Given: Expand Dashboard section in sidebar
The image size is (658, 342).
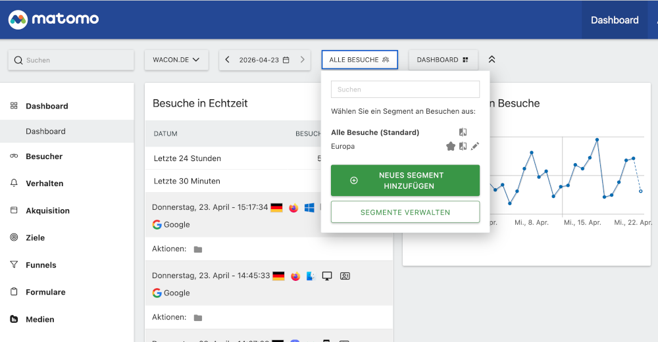Looking at the screenshot, I should coord(47,106).
